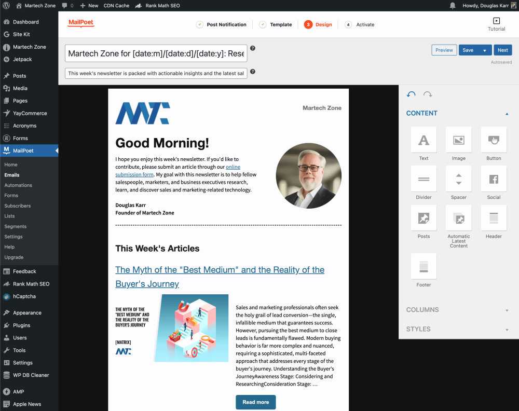
Task: Click the WordPress logo icon
Action: 6,5
